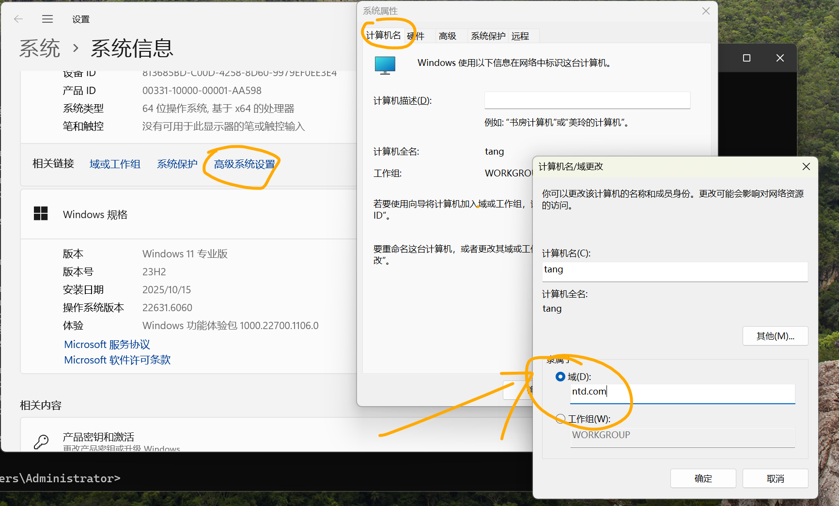Click the 相关内容 heading in Settings

tap(41, 405)
